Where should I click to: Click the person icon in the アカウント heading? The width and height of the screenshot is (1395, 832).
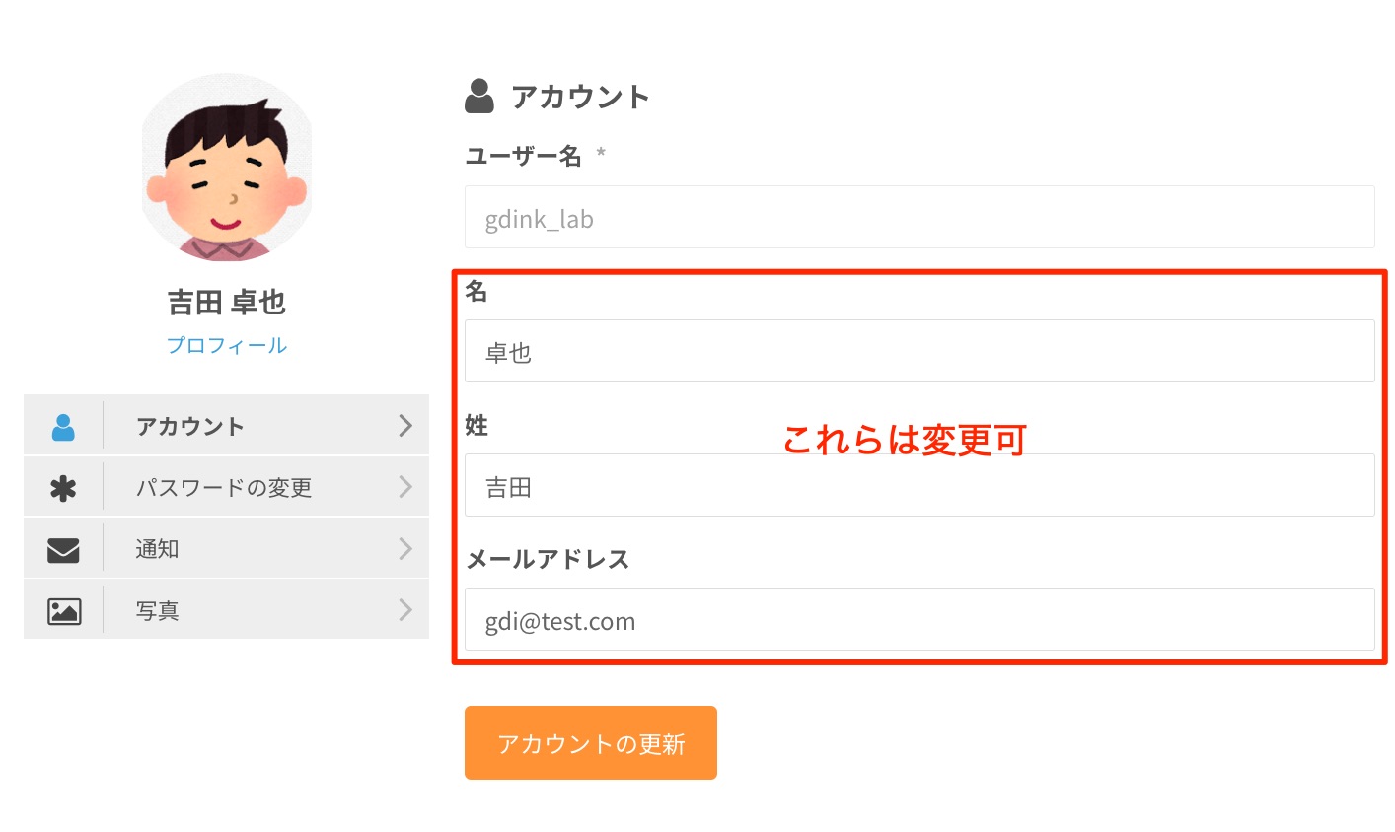click(479, 97)
